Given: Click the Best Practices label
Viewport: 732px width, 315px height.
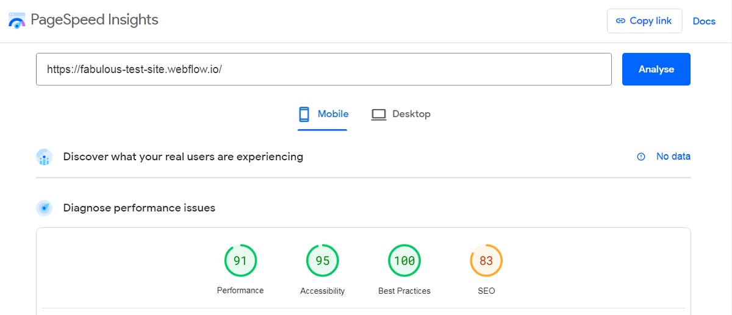Looking at the screenshot, I should [404, 291].
